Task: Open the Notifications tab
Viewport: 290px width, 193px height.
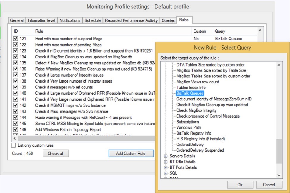Action: tap(70, 20)
